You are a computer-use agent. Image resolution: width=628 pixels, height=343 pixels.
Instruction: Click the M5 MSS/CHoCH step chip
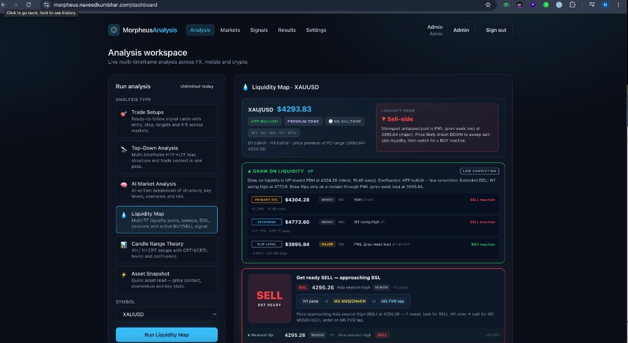tap(350, 301)
